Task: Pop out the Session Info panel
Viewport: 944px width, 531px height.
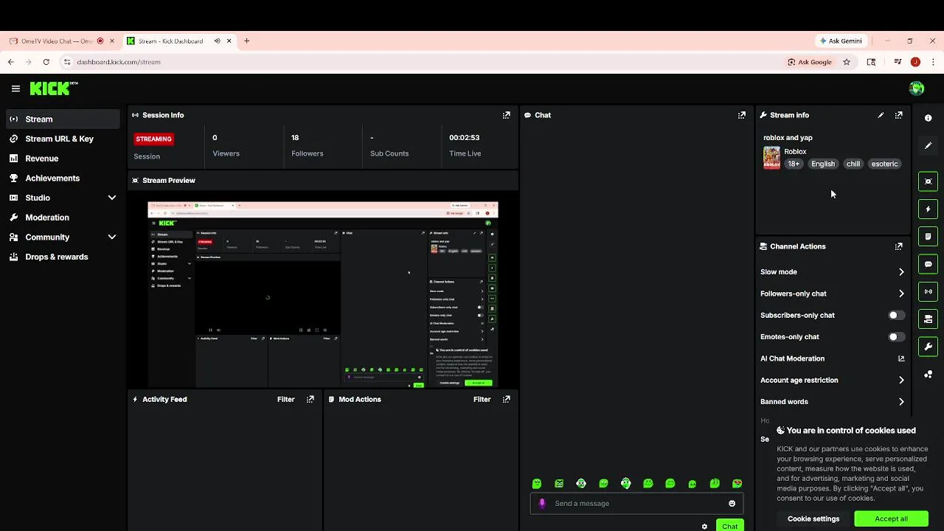Action: [x=506, y=115]
